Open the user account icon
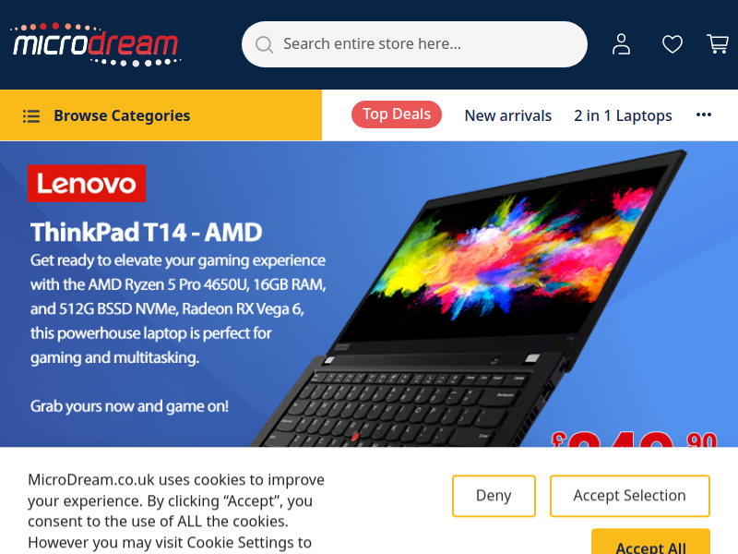Viewport: 738px width, 554px height. [621, 44]
